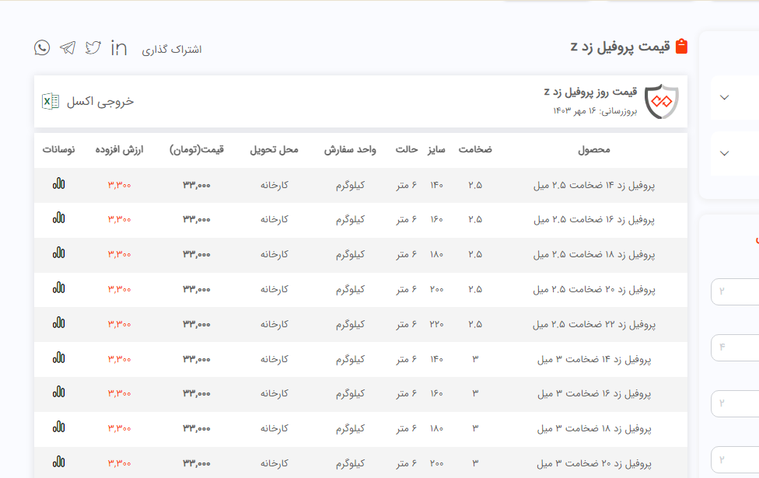Expand the second chevron in the right sidebar
Image resolution: width=759 pixels, height=478 pixels.
point(725,153)
